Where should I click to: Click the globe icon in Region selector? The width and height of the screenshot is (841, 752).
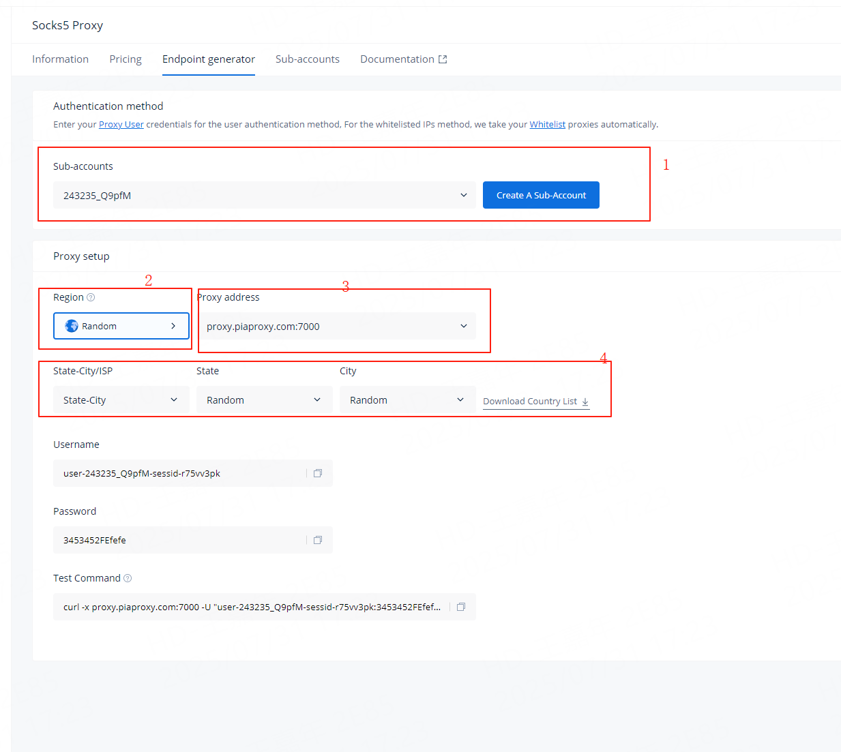pyautogui.click(x=72, y=326)
